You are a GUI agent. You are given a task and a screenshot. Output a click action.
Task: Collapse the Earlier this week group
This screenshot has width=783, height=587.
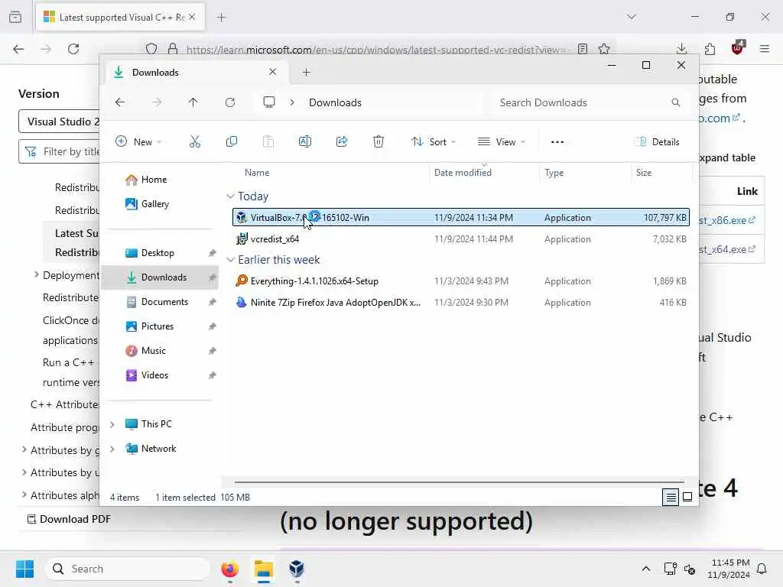pos(230,260)
